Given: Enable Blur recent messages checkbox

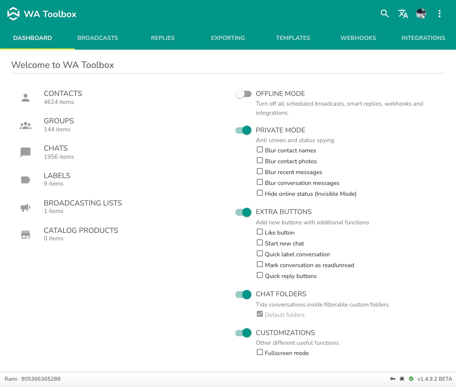Looking at the screenshot, I should click(260, 171).
